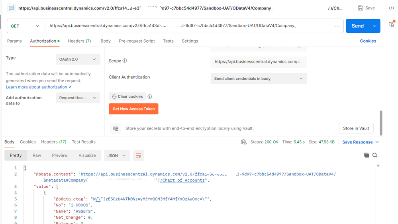398x224 pixels.
Task: Click line number 5 in response
Action: click(x=16, y=199)
